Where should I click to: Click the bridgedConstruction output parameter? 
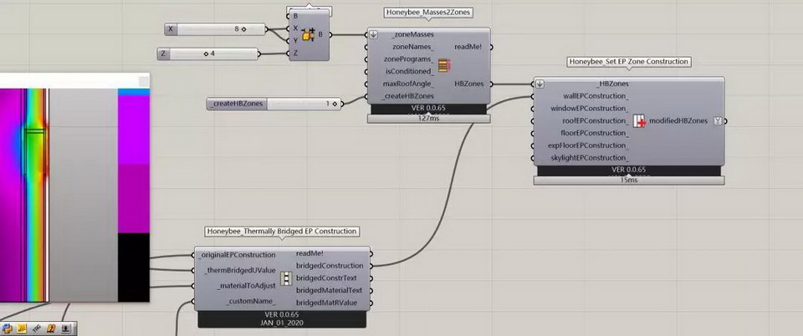coord(330,266)
